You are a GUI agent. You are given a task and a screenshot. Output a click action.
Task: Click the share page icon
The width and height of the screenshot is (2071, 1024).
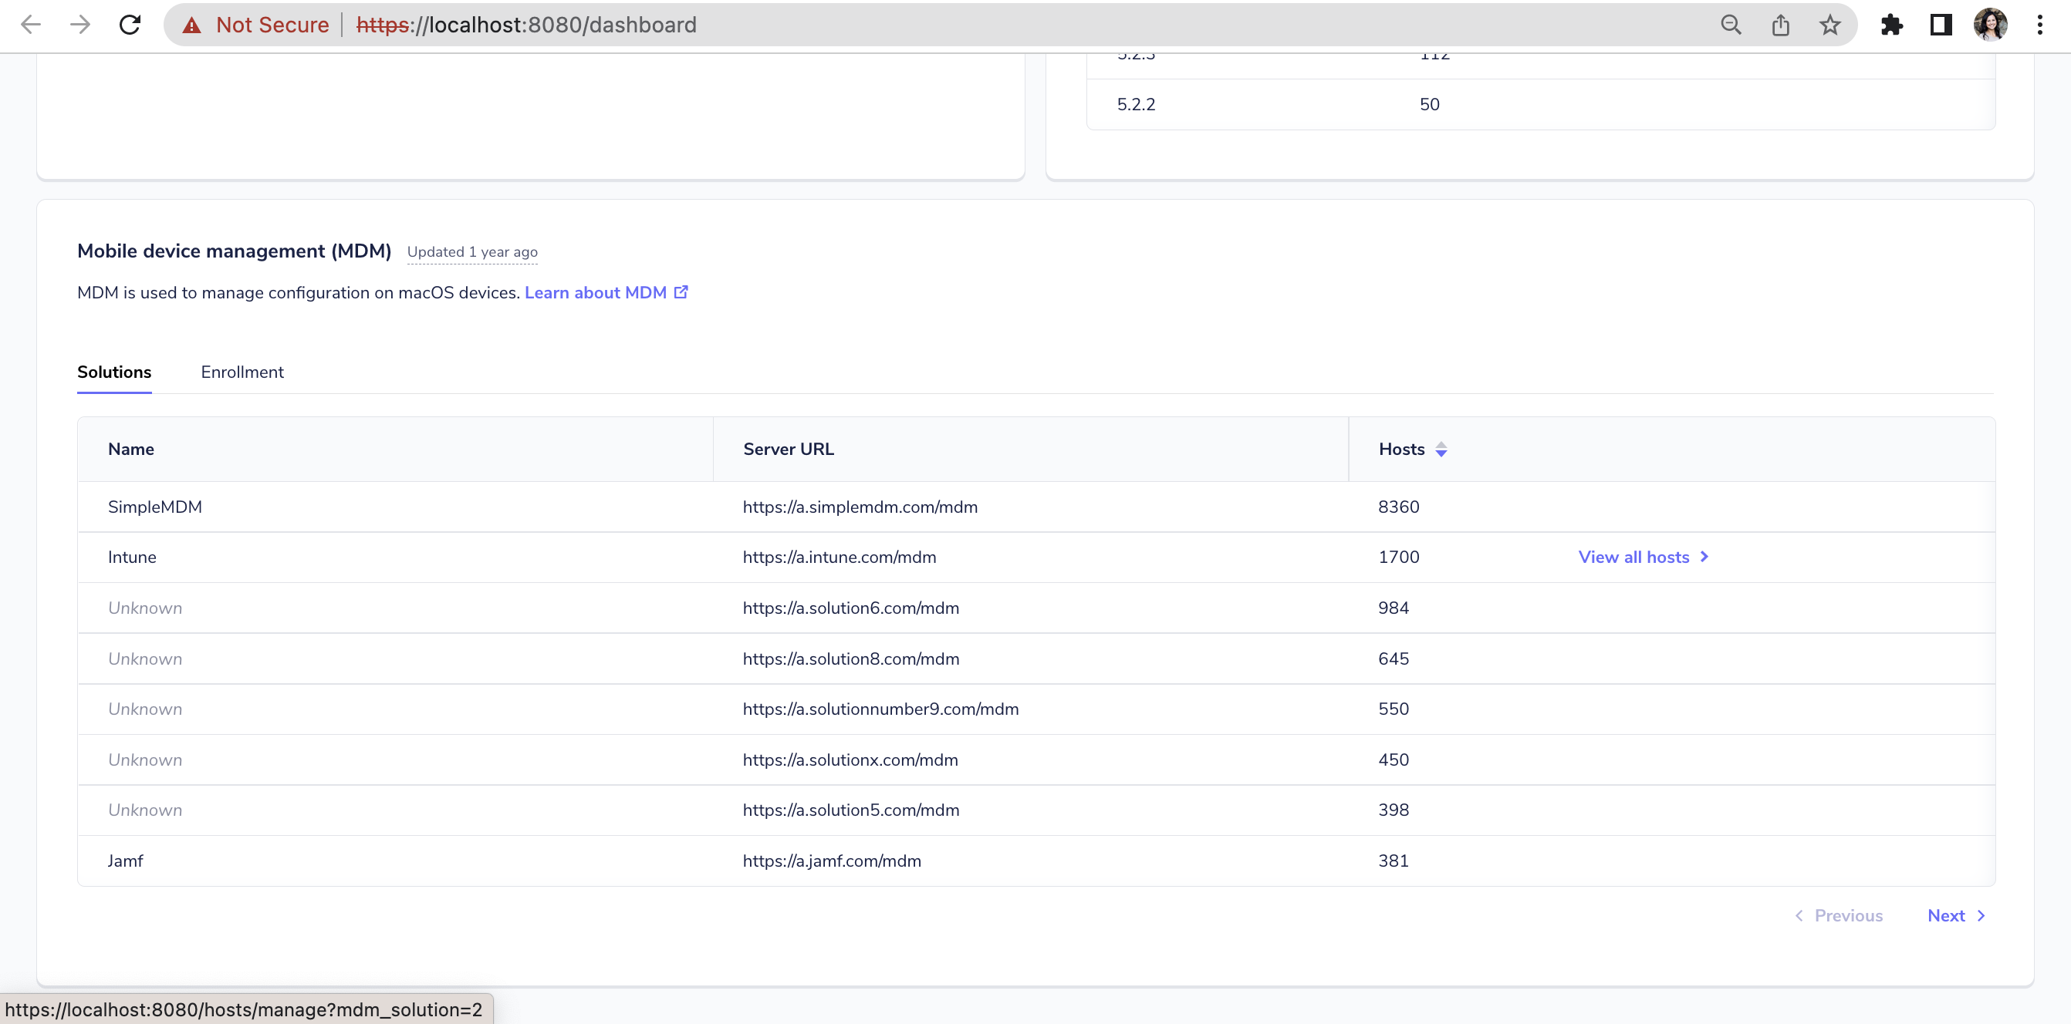pyautogui.click(x=1780, y=25)
